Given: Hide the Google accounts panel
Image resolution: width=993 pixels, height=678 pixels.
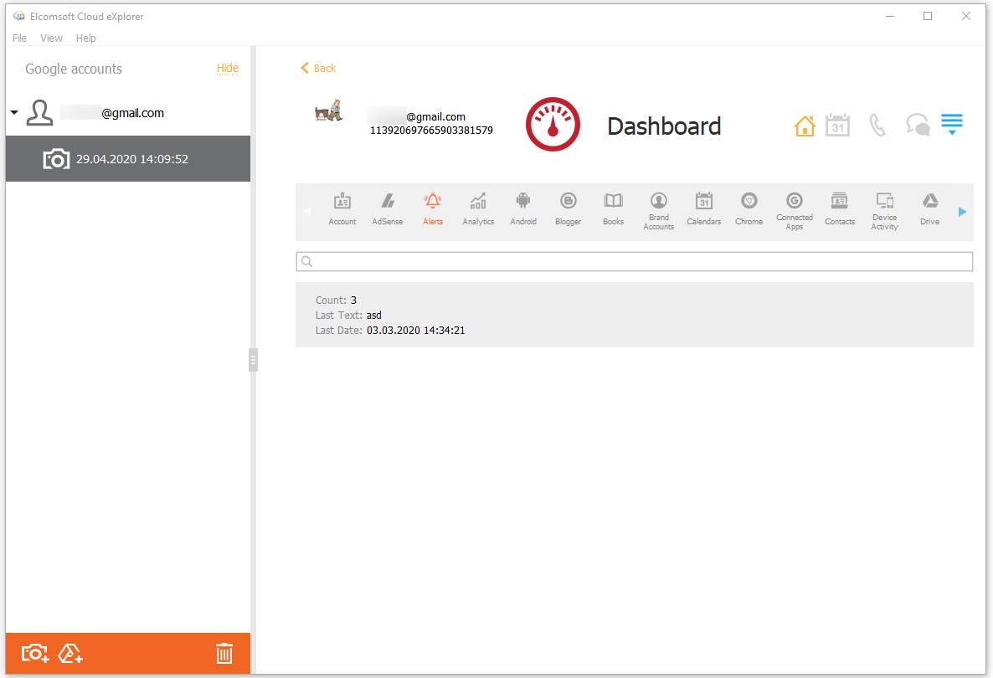Looking at the screenshot, I should pyautogui.click(x=227, y=68).
